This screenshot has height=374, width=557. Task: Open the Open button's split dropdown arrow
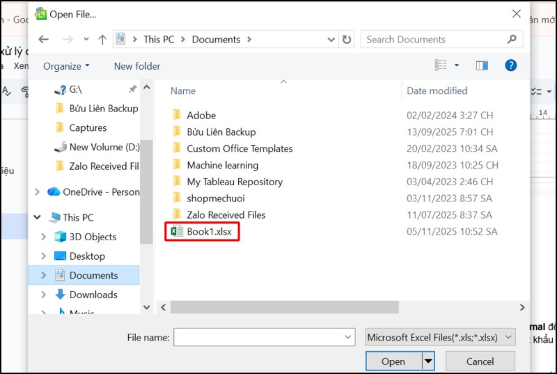coord(428,361)
